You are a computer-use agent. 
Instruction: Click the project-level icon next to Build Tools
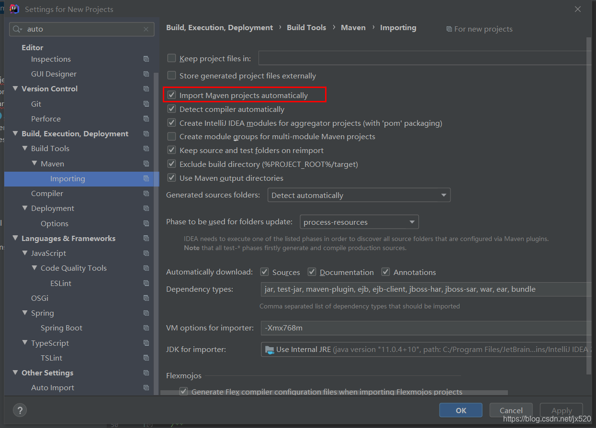click(146, 149)
